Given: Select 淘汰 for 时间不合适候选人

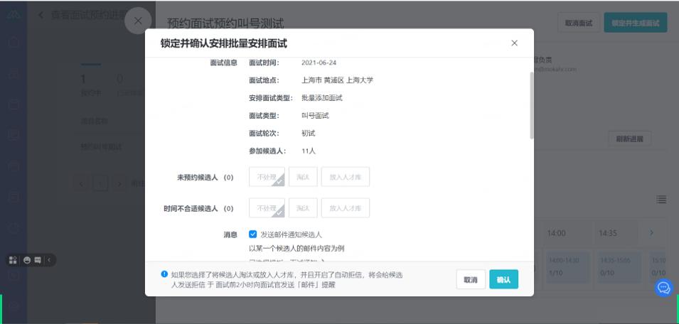Looking at the screenshot, I should (303, 208).
